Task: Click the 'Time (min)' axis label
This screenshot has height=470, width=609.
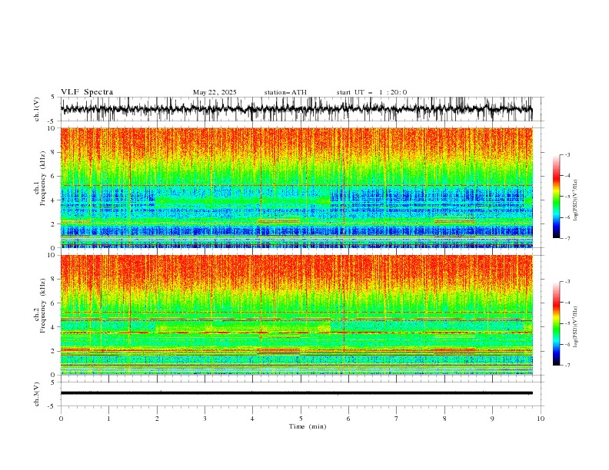Action: (x=308, y=426)
